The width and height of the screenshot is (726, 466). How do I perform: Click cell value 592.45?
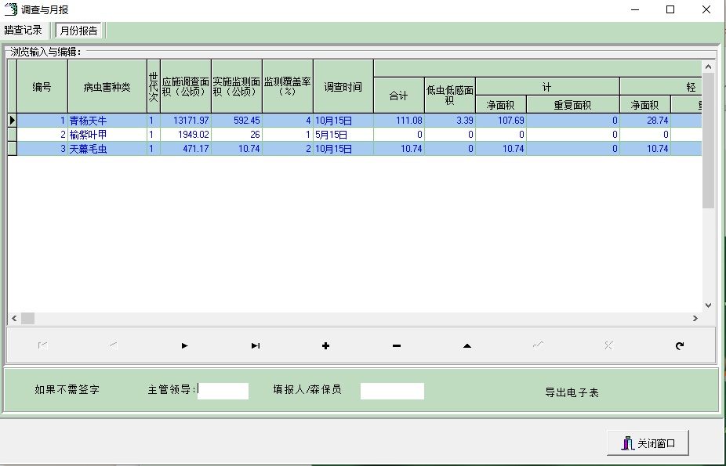click(237, 120)
